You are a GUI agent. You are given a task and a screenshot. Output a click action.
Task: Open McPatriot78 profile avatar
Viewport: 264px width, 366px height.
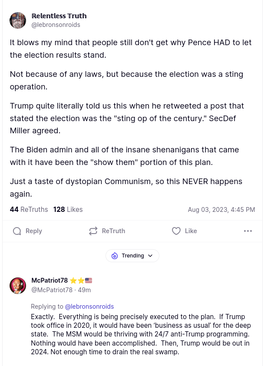coord(18,286)
